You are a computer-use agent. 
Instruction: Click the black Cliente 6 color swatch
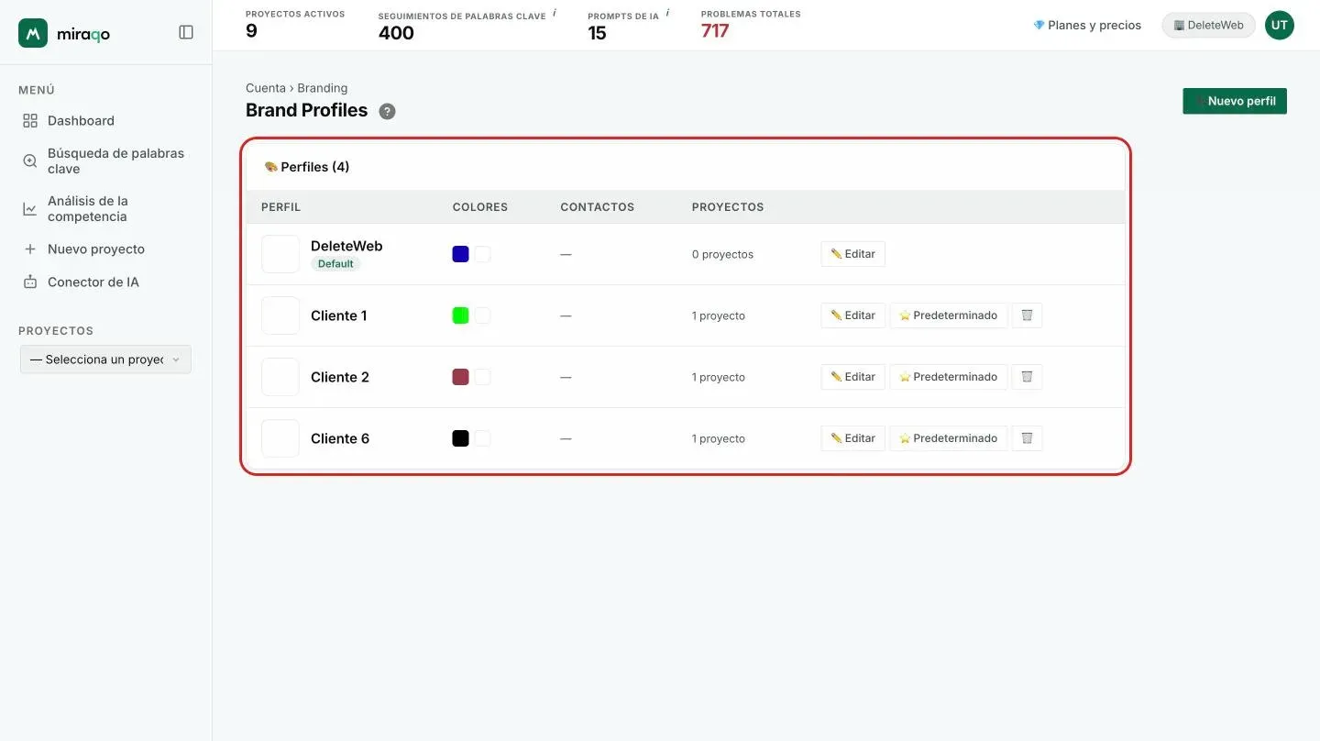[461, 438]
